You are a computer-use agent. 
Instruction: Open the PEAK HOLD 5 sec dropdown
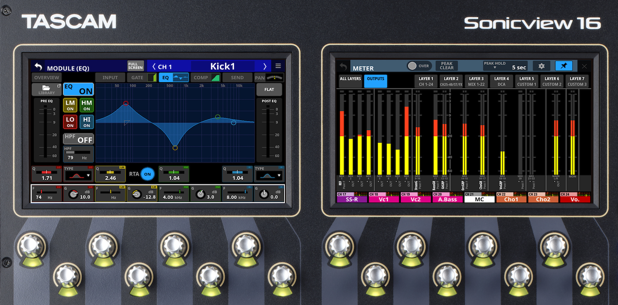pos(505,66)
